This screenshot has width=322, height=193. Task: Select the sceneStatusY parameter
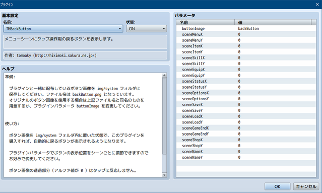point(195,87)
